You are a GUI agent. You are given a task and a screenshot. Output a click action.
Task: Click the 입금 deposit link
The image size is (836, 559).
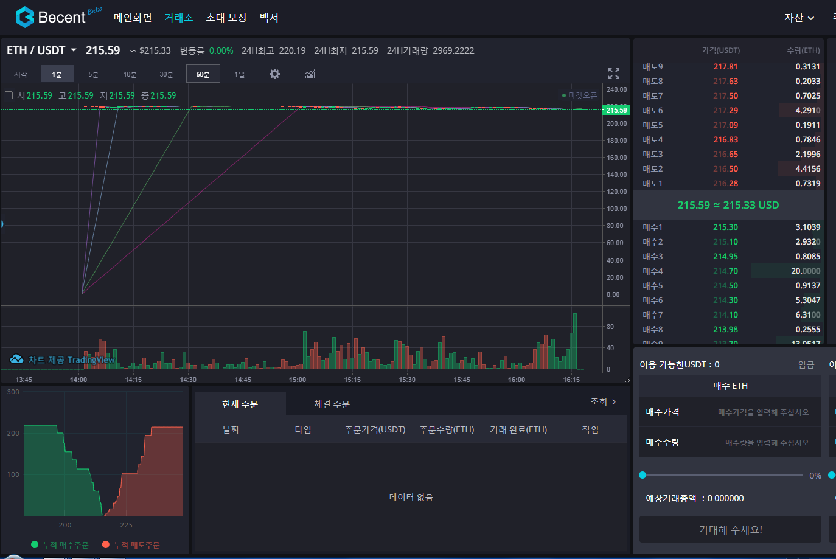pos(806,364)
